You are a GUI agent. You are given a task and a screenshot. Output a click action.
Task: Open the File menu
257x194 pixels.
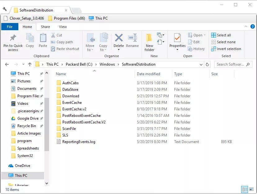coord(10,27)
